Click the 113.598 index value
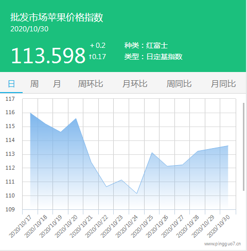247x251 pixels. pyautogui.click(x=48, y=56)
